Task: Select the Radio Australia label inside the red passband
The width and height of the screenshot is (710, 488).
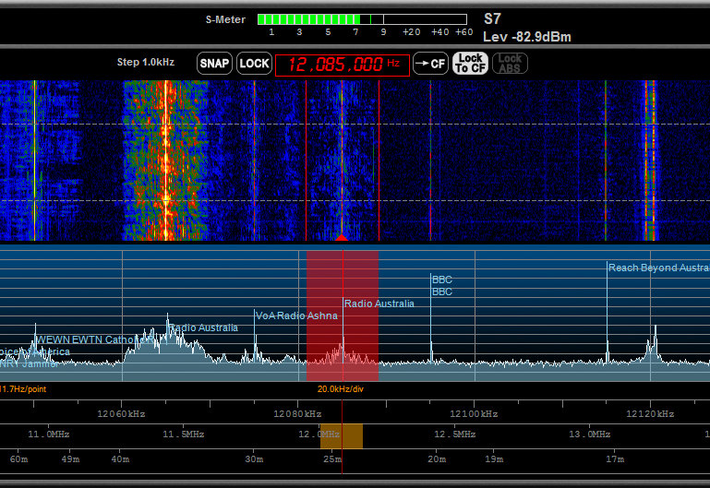Action: click(x=379, y=304)
